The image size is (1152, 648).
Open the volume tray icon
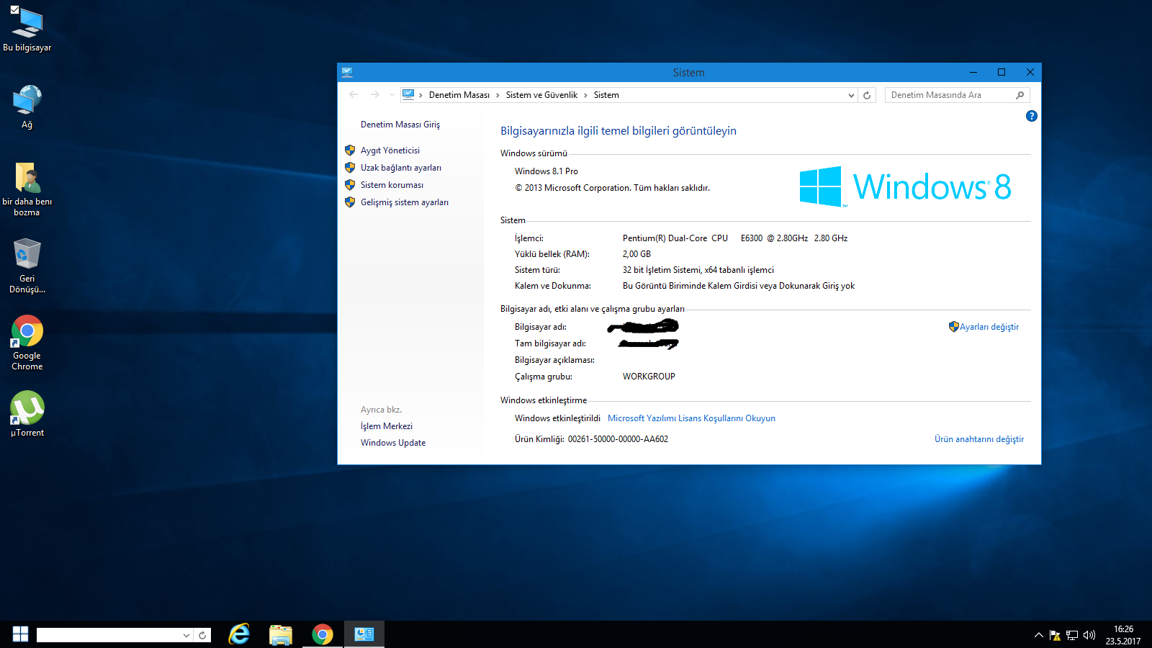pyautogui.click(x=1089, y=635)
